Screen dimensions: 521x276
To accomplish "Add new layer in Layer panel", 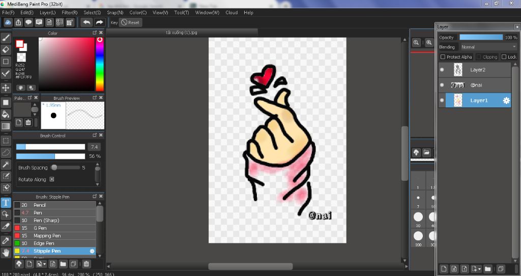I will click(443, 269).
